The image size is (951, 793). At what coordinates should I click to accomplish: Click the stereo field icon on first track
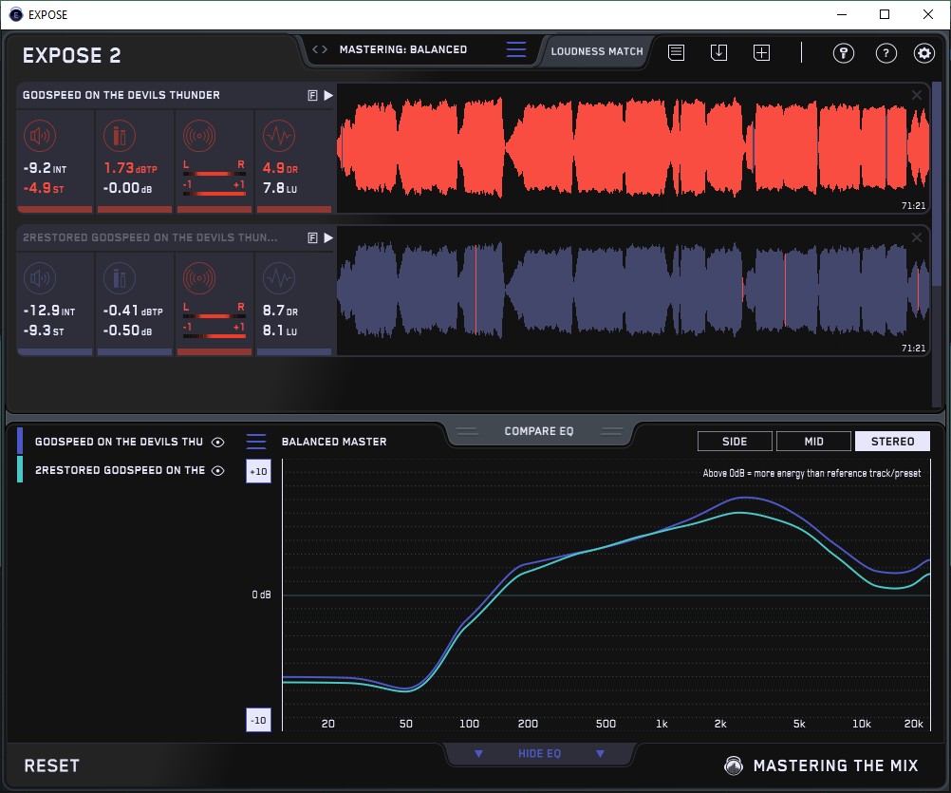coord(199,135)
